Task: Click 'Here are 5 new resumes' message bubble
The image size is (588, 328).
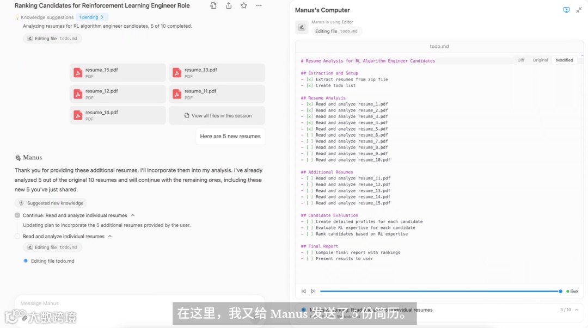Action: pos(230,136)
